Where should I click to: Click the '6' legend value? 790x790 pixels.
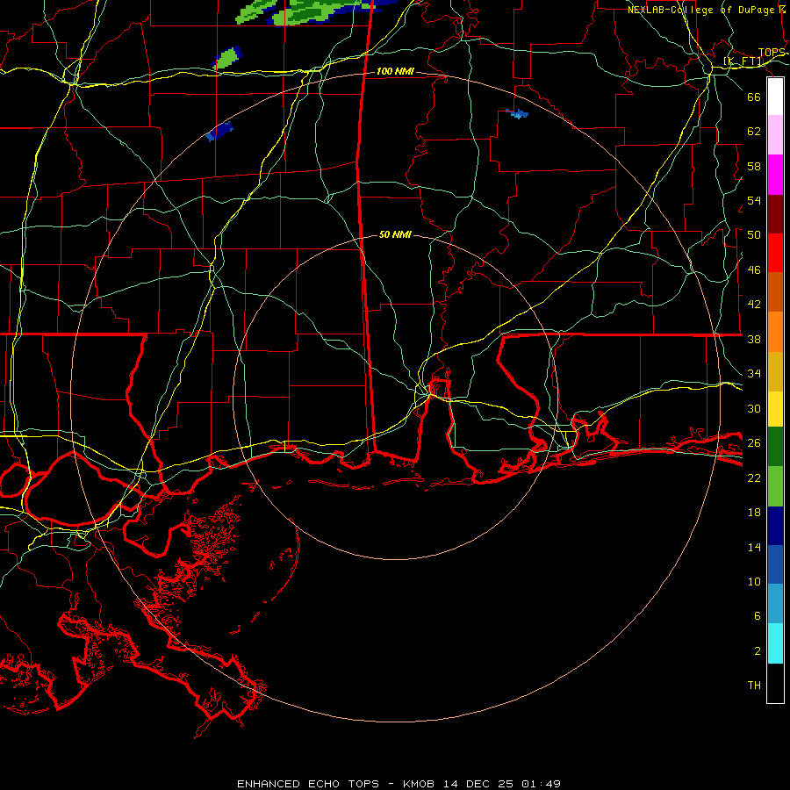(x=758, y=615)
